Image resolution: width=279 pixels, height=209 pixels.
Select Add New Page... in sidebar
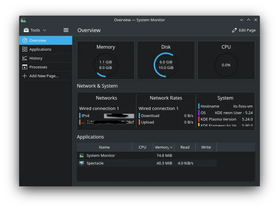[x=44, y=76]
